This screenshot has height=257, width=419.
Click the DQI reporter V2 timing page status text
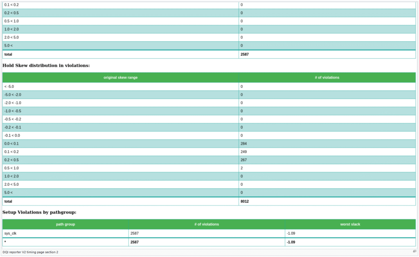click(x=30, y=252)
